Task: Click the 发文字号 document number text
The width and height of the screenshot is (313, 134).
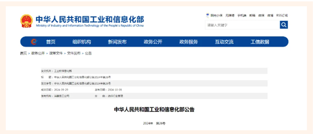Action: tap(83, 83)
